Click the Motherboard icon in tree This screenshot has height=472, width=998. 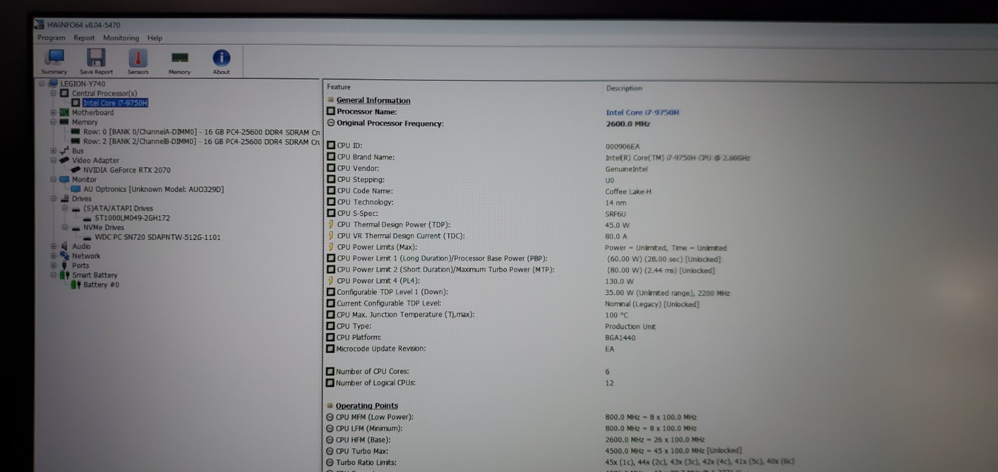(x=64, y=112)
